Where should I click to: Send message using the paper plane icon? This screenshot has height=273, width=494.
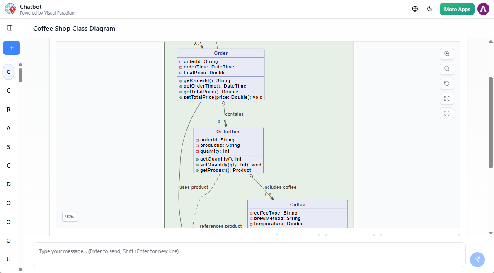(x=477, y=259)
